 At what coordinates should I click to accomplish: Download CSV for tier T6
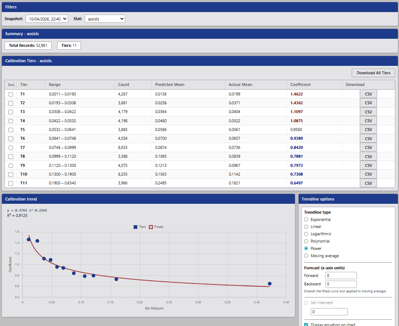(368, 138)
